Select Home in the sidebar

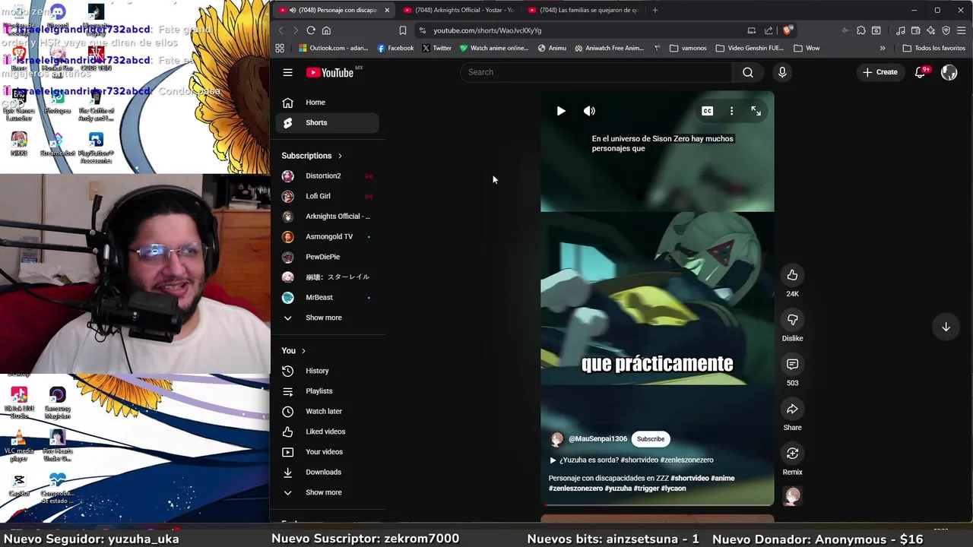[x=328, y=103]
